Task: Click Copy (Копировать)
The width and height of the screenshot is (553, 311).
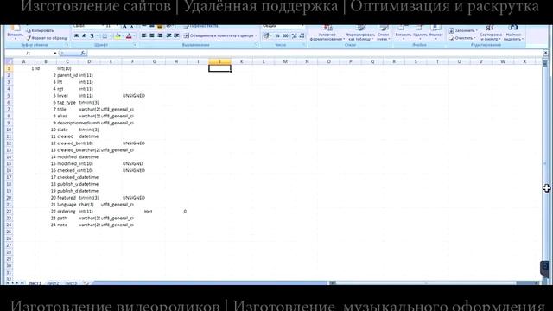Action: click(x=40, y=31)
